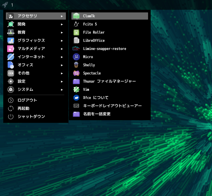Open the rocket launcher icon in the panel
Screen dimensions: 212x196
pyautogui.click(x=5, y=5)
